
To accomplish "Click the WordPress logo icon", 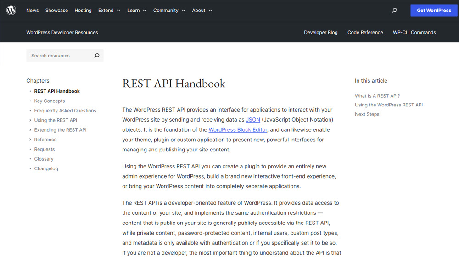I will (11, 10).
